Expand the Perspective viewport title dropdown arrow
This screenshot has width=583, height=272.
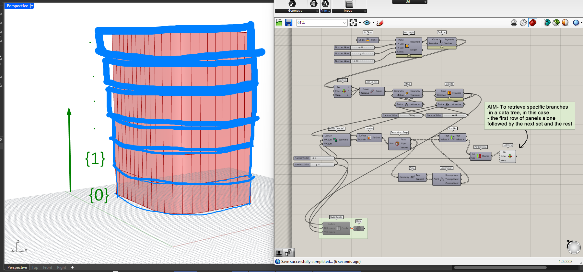point(32,6)
